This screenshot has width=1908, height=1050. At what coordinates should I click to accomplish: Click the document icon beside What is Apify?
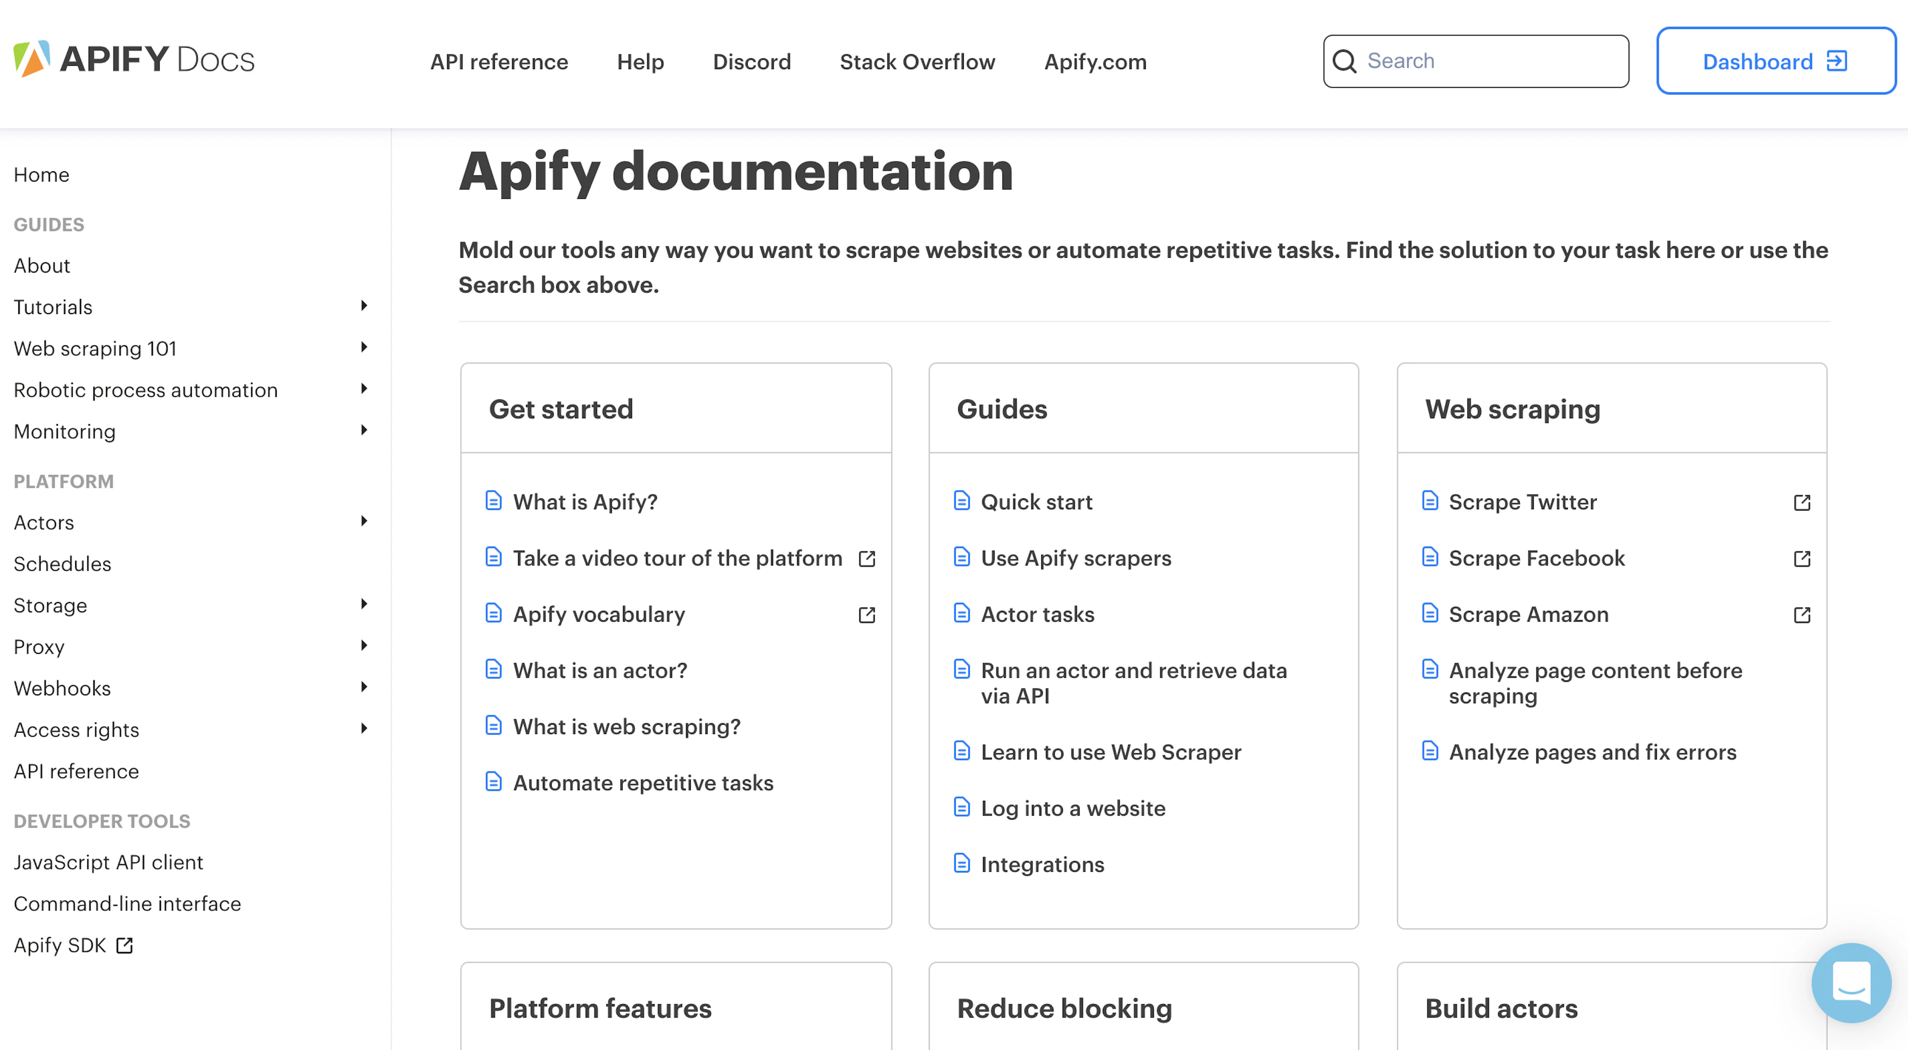click(x=493, y=501)
